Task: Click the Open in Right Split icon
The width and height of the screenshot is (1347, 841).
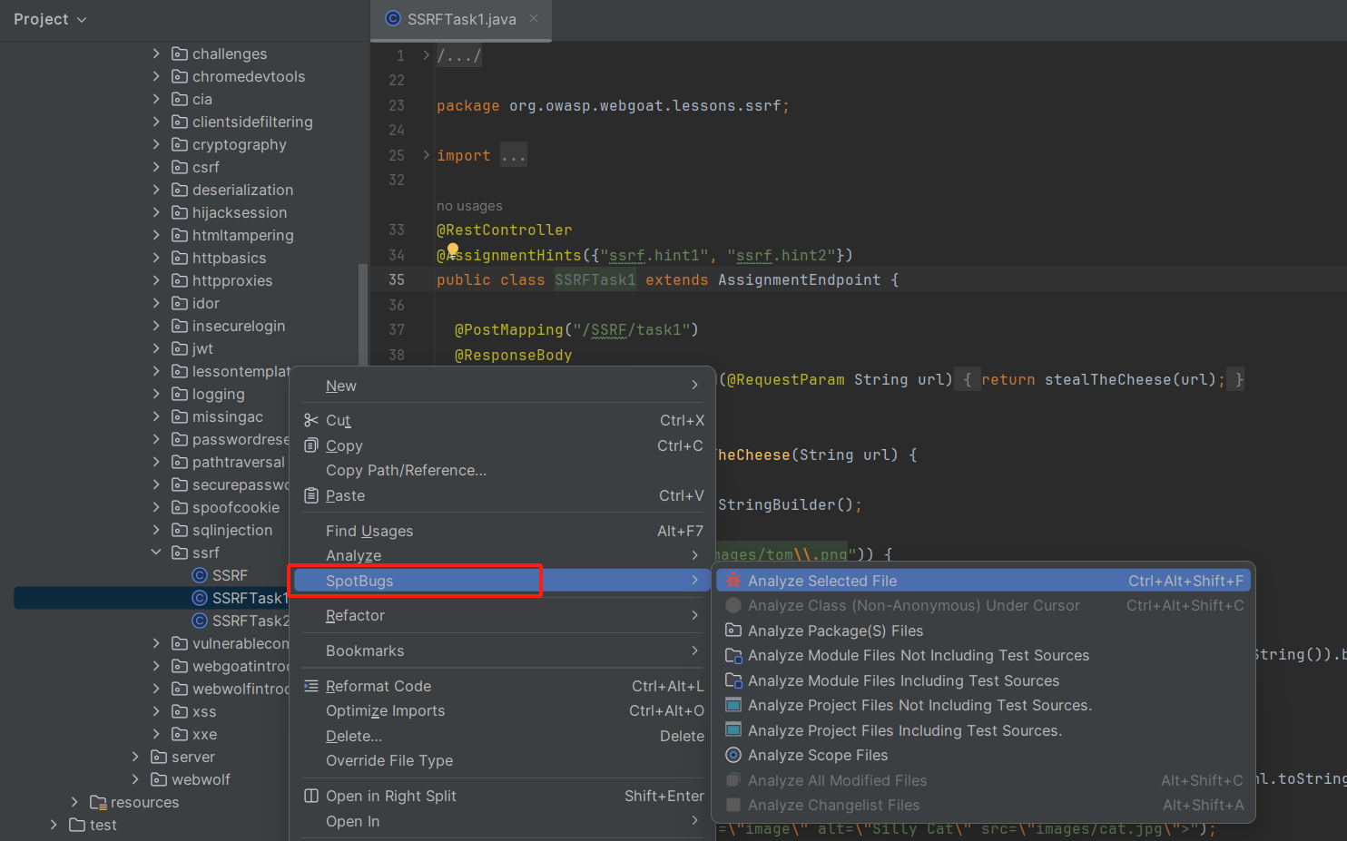Action: pos(311,796)
